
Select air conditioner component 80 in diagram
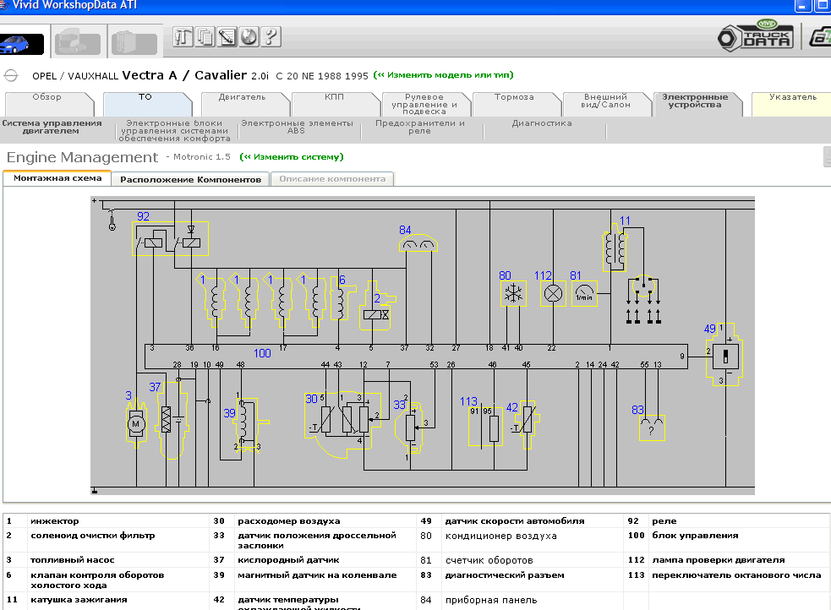[513, 293]
